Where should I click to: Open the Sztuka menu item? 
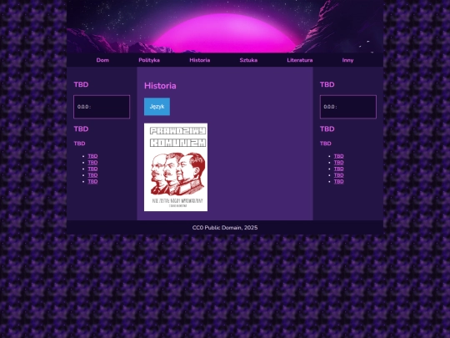coord(248,60)
